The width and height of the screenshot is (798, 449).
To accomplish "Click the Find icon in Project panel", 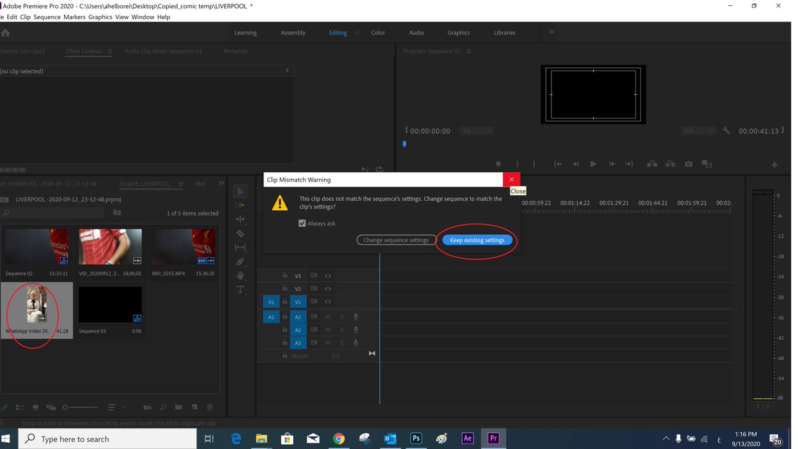I will (x=163, y=407).
